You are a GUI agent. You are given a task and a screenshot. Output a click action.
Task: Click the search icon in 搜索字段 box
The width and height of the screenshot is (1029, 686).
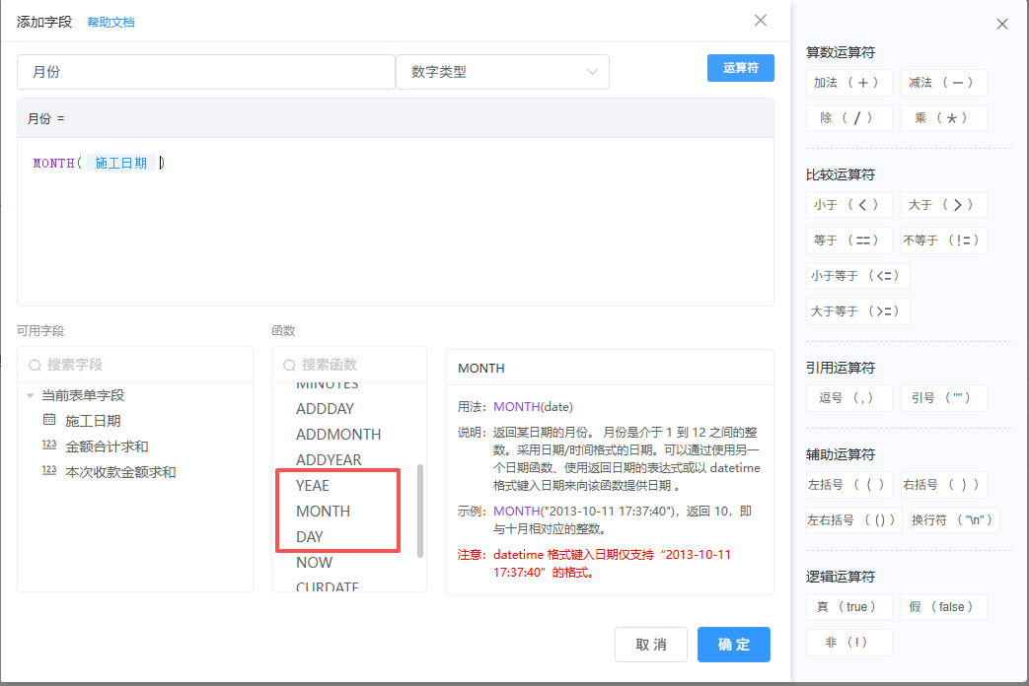tap(35, 365)
